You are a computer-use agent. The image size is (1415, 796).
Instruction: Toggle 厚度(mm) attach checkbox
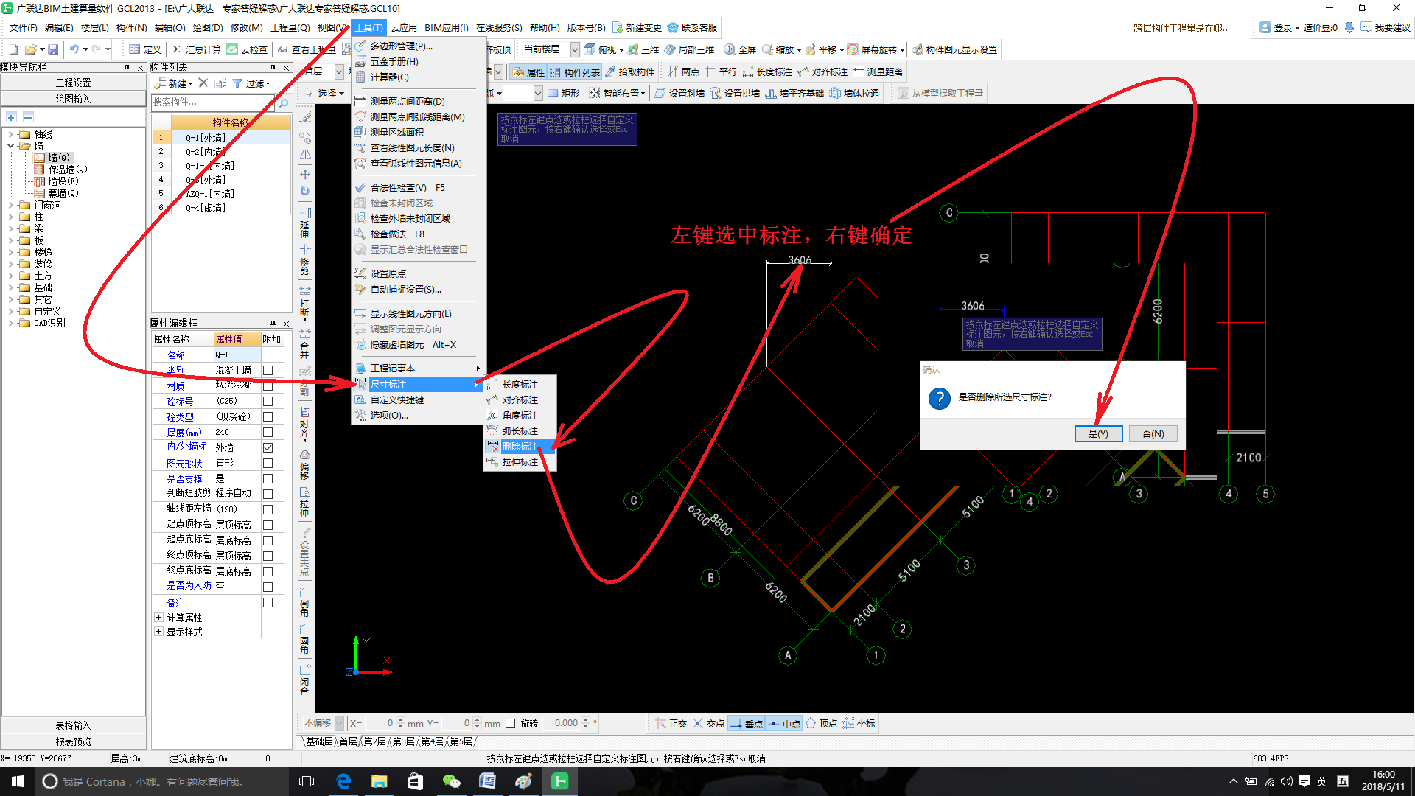pos(268,432)
